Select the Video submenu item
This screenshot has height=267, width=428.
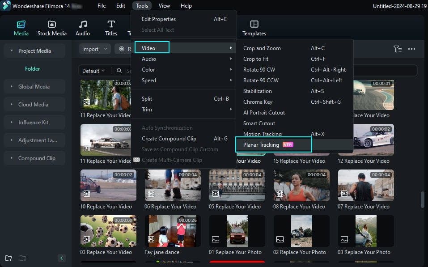pyautogui.click(x=184, y=48)
